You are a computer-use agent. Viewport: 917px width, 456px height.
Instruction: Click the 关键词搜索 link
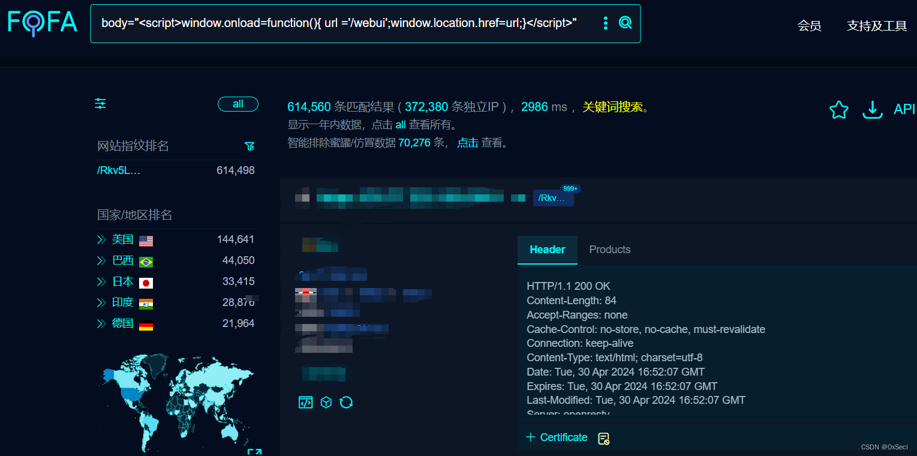pyautogui.click(x=612, y=107)
